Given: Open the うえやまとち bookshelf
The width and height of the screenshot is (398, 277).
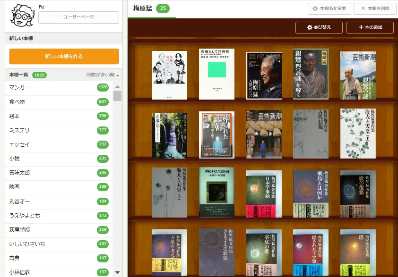Looking at the screenshot, I should (x=59, y=216).
